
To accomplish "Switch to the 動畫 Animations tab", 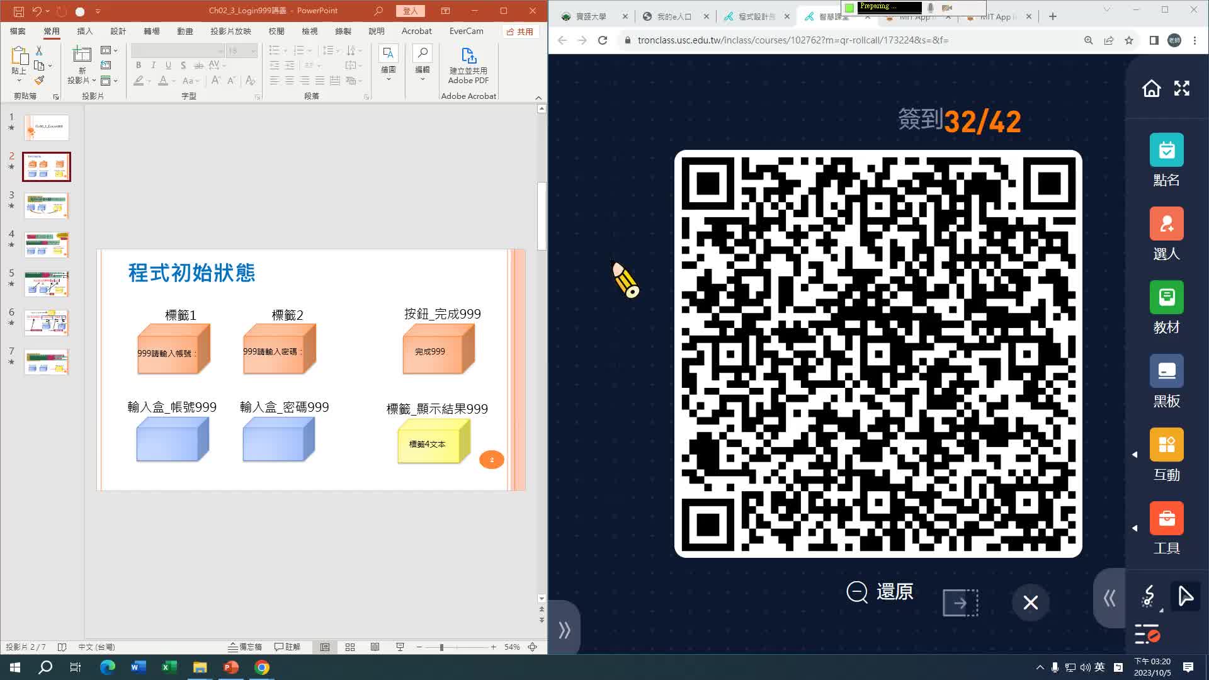I will pos(185,31).
